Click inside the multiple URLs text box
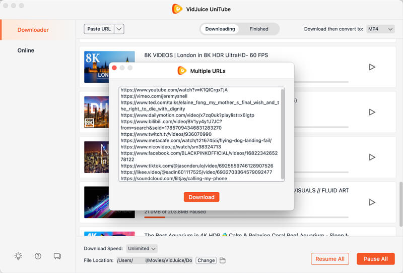The width and height of the screenshot is (403, 273). pos(199,134)
